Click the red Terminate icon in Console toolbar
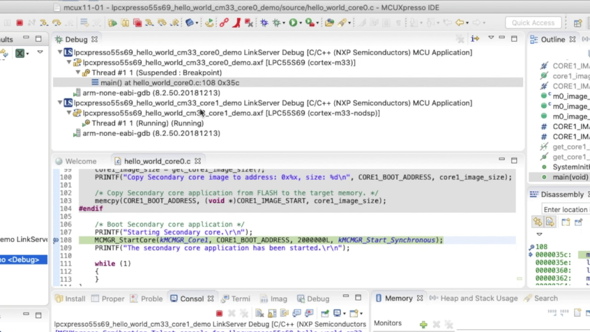Image resolution: width=590 pixels, height=332 pixels. click(219, 313)
